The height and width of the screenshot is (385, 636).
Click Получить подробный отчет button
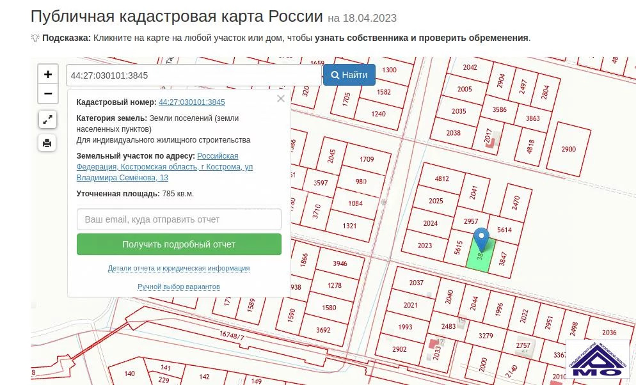[x=179, y=244]
